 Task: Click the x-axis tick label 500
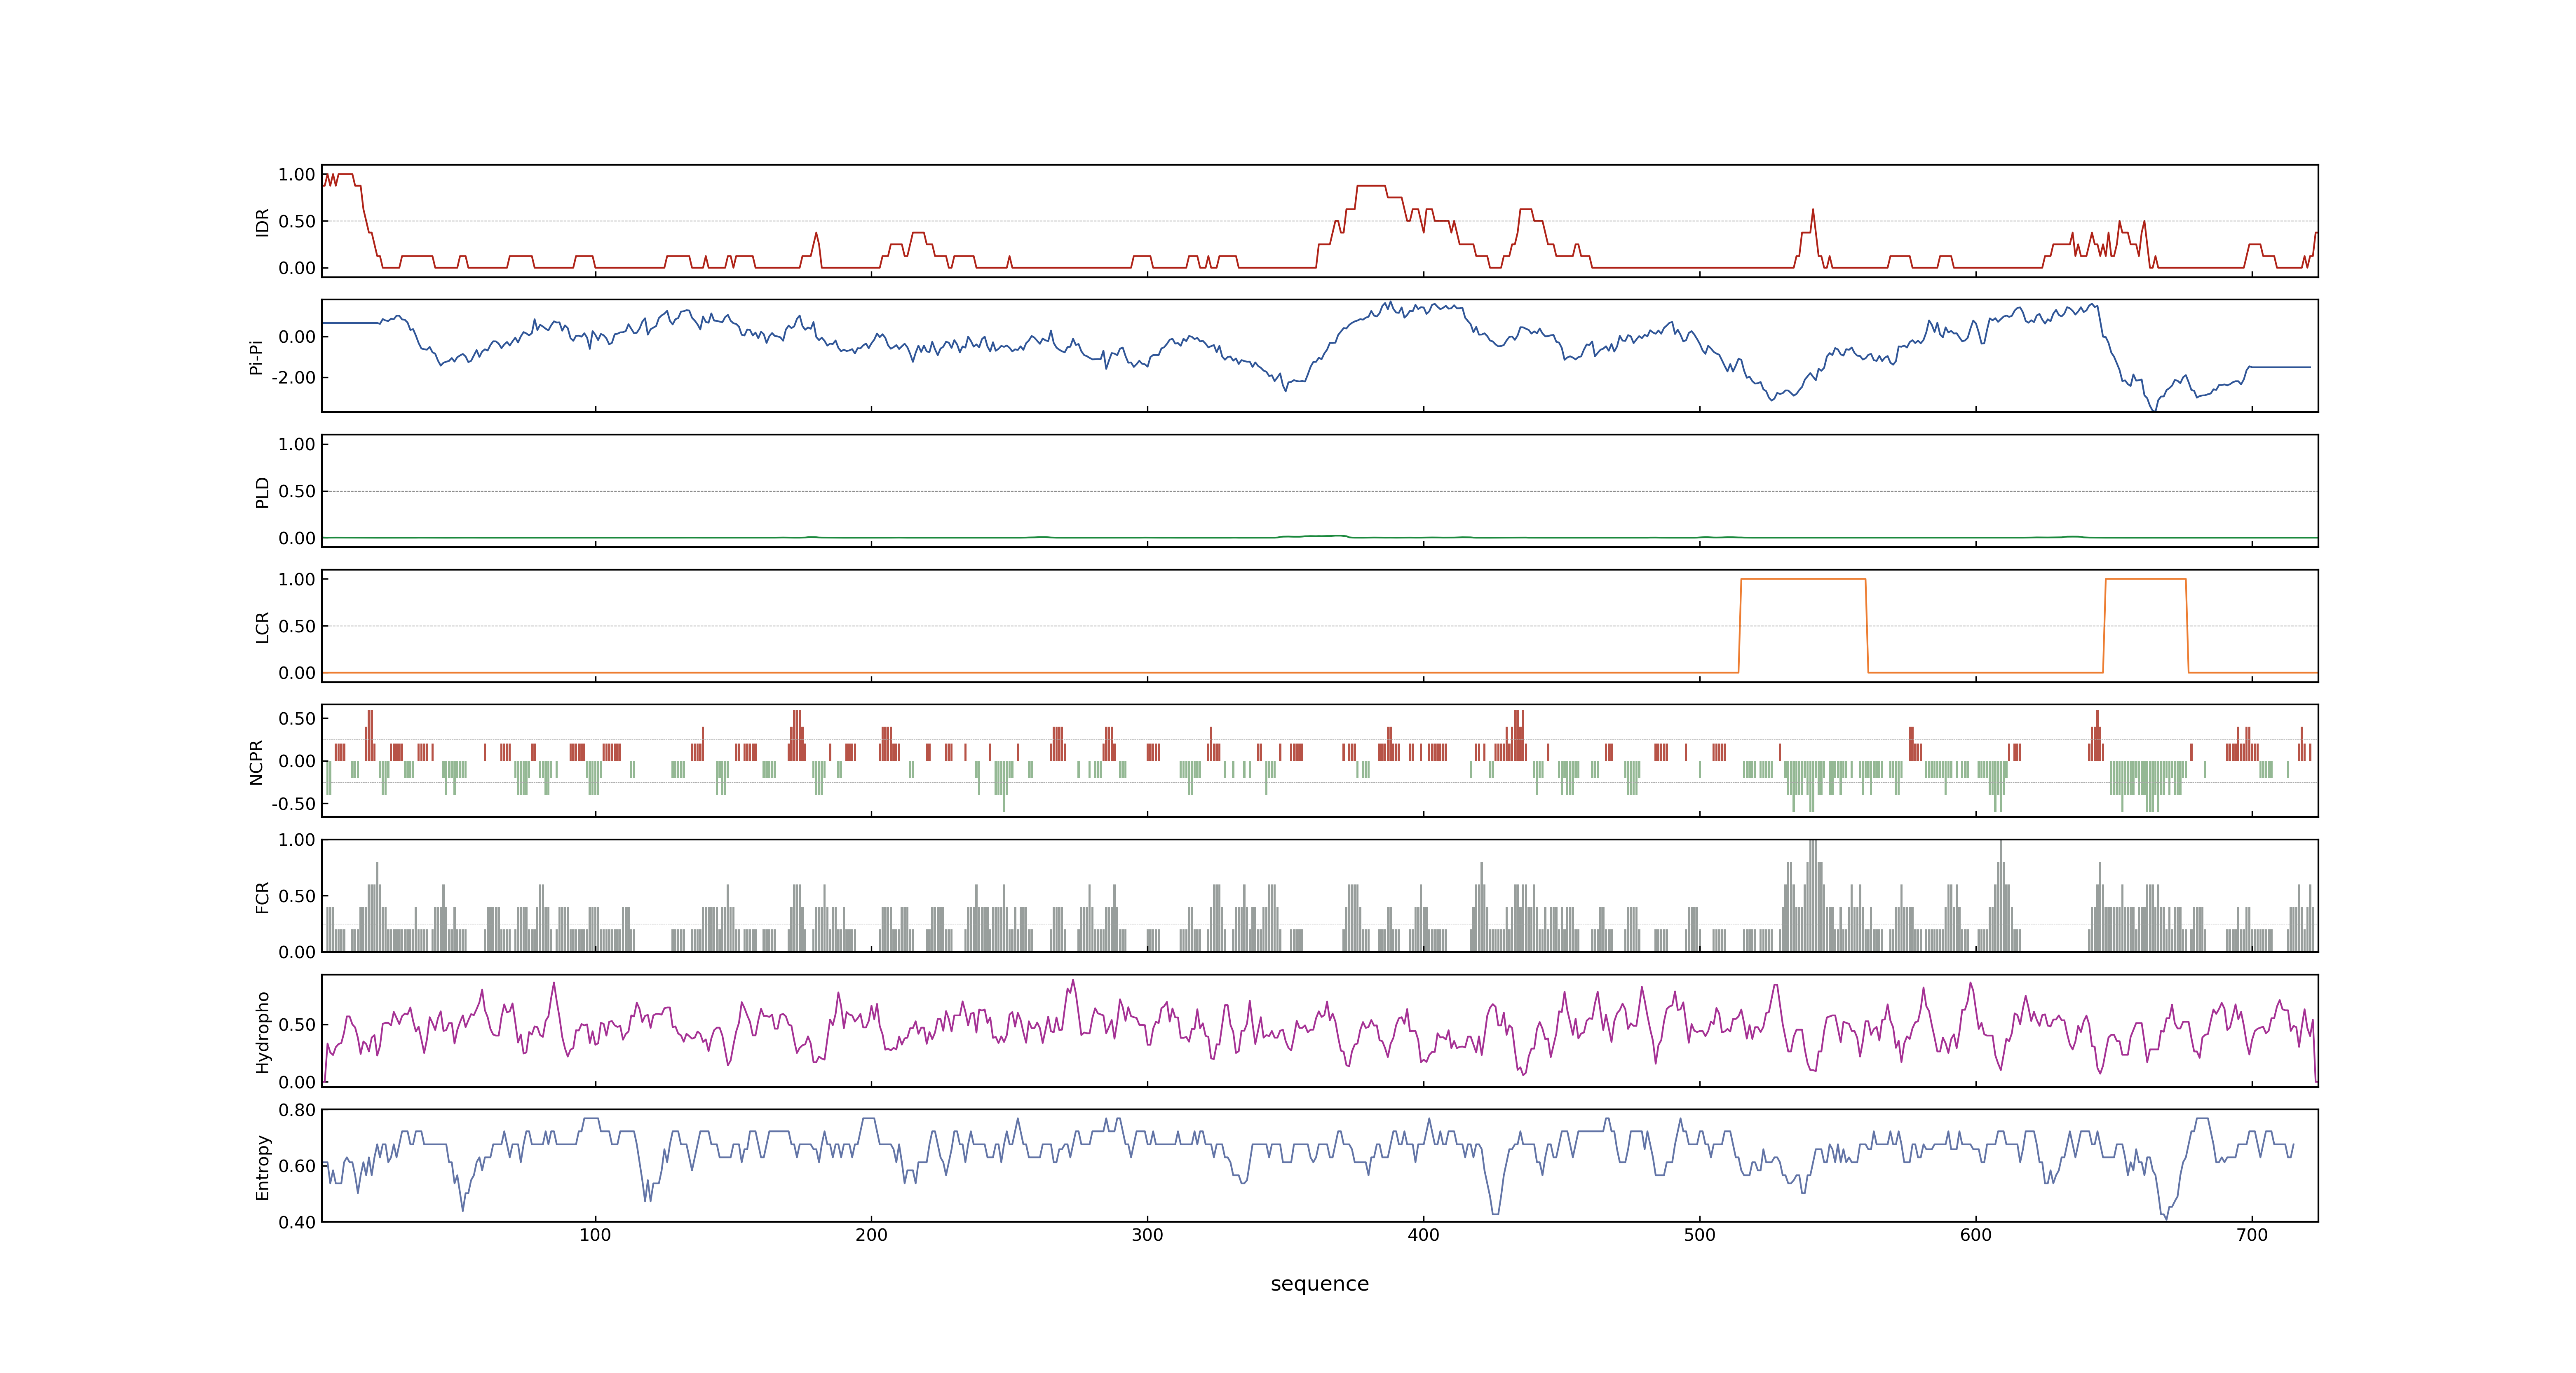tap(1699, 1235)
